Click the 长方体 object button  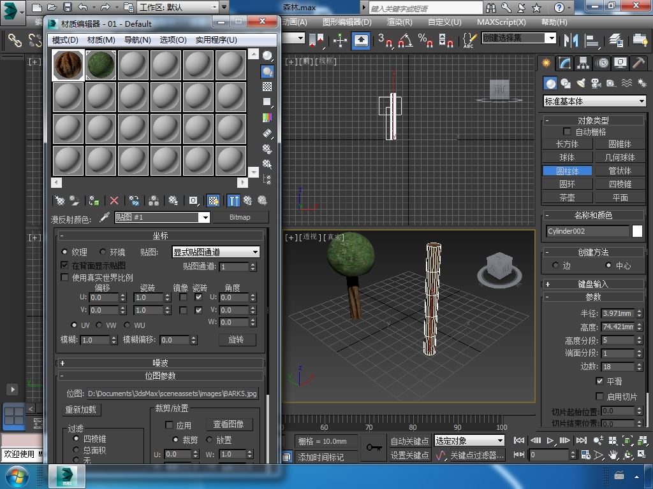coord(567,144)
